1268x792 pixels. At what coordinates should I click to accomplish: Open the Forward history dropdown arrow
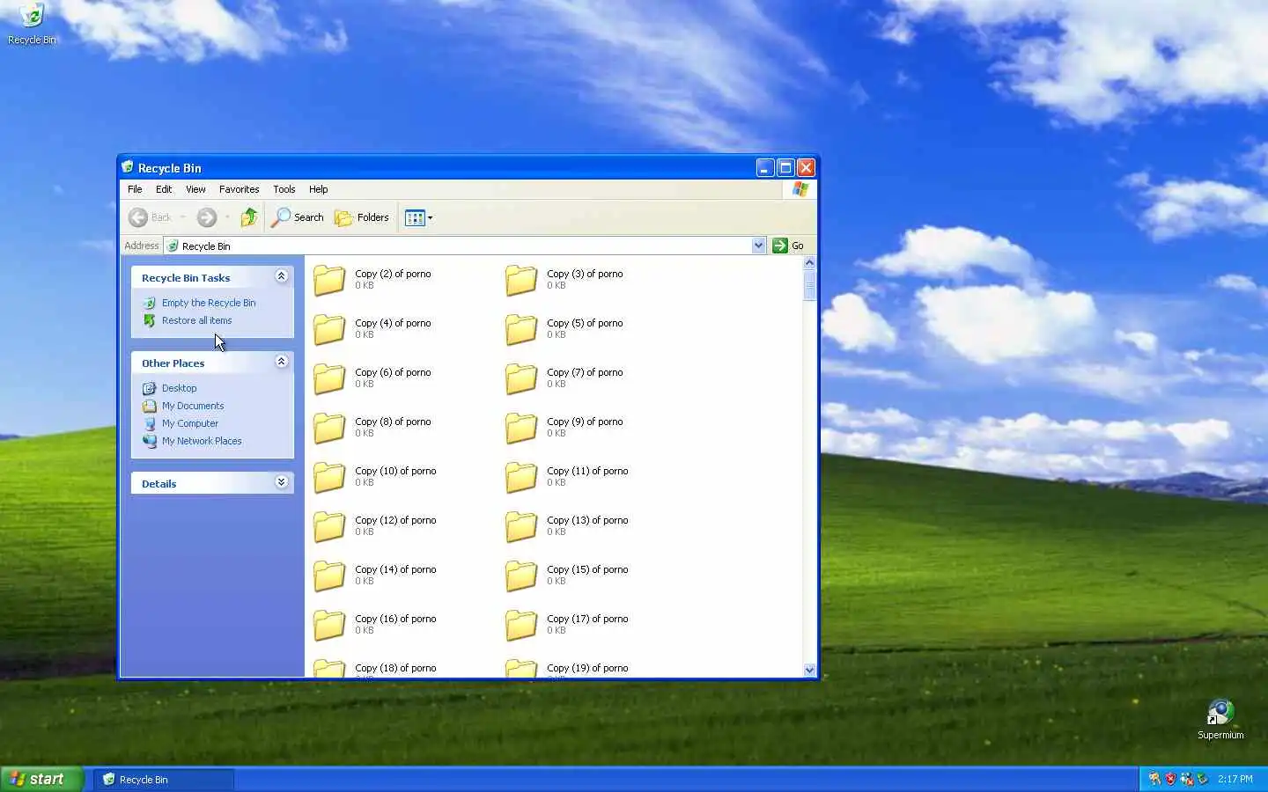(x=227, y=217)
